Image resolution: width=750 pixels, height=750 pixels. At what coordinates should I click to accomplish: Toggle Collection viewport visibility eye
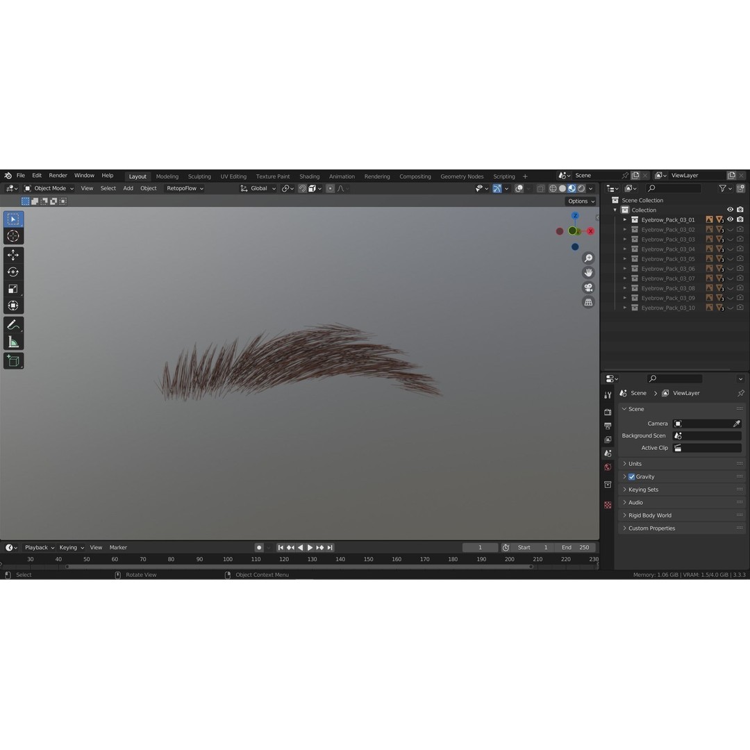(730, 210)
